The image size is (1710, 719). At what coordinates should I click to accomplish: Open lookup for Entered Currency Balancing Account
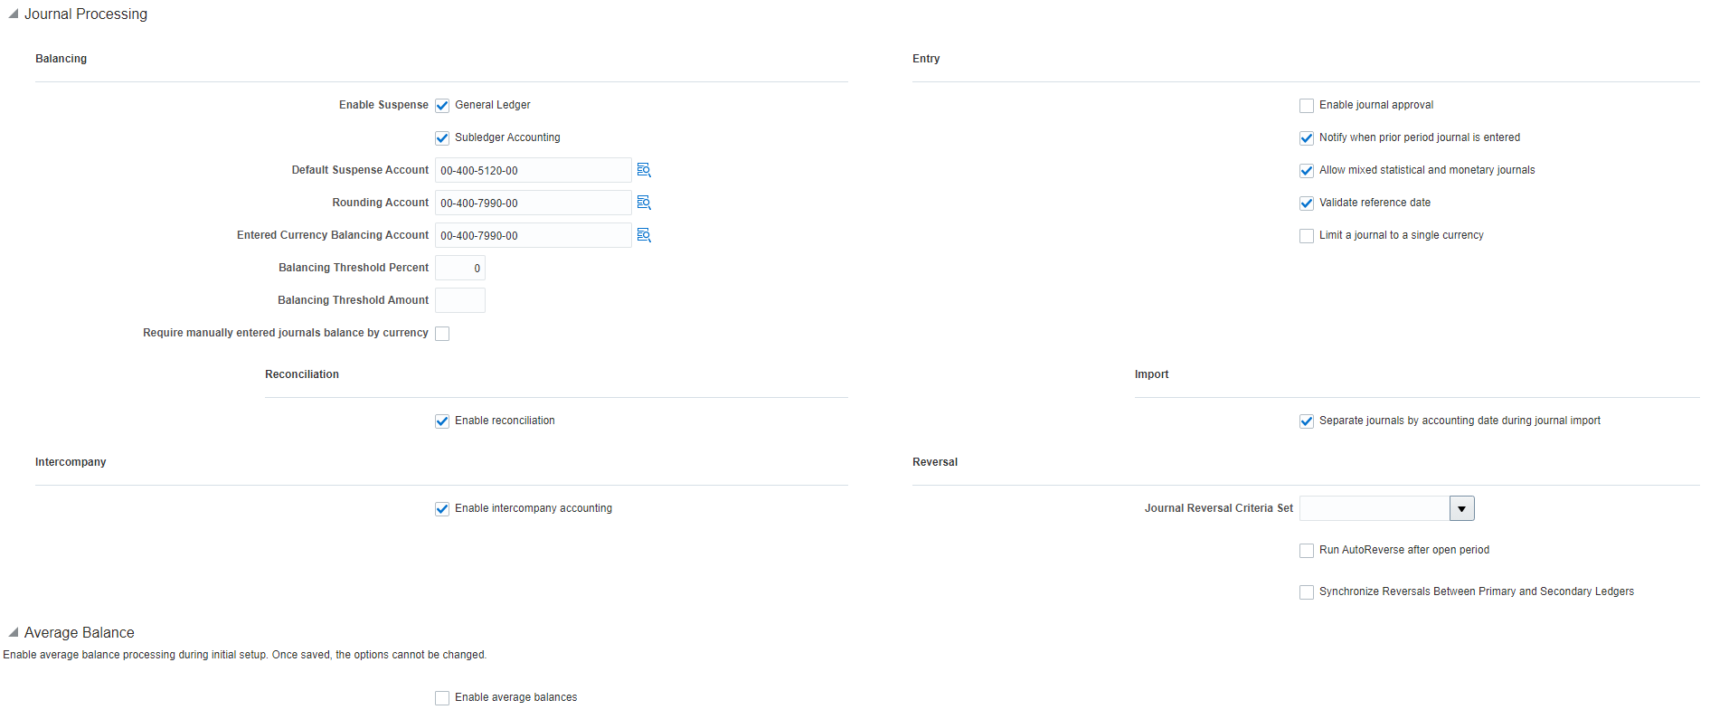(x=644, y=235)
